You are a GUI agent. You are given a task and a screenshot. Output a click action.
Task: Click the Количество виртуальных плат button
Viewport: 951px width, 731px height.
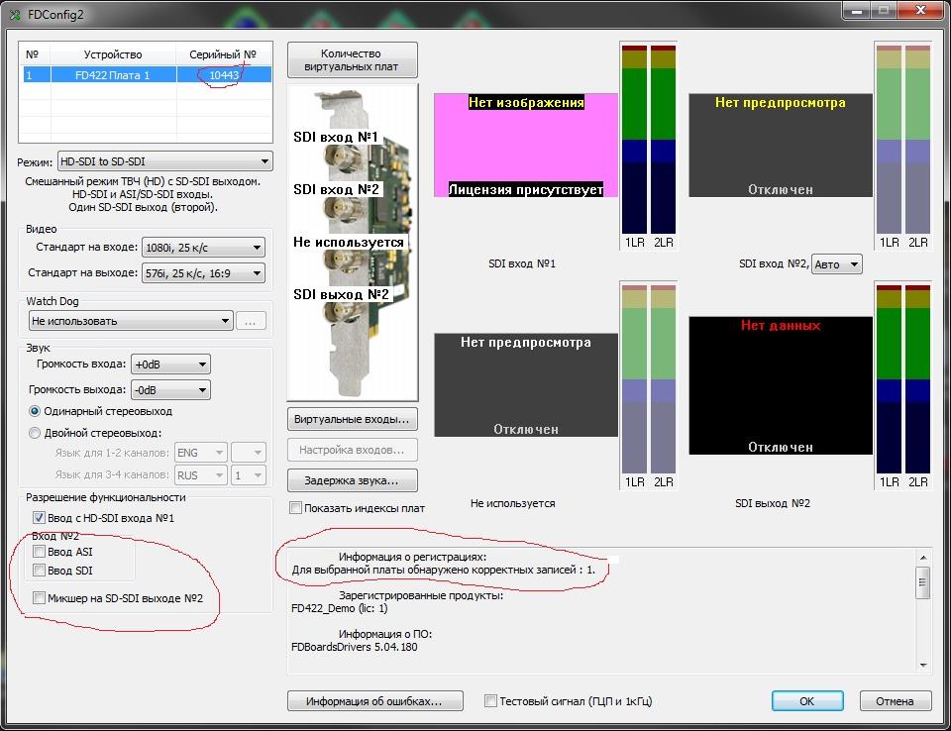[353, 60]
